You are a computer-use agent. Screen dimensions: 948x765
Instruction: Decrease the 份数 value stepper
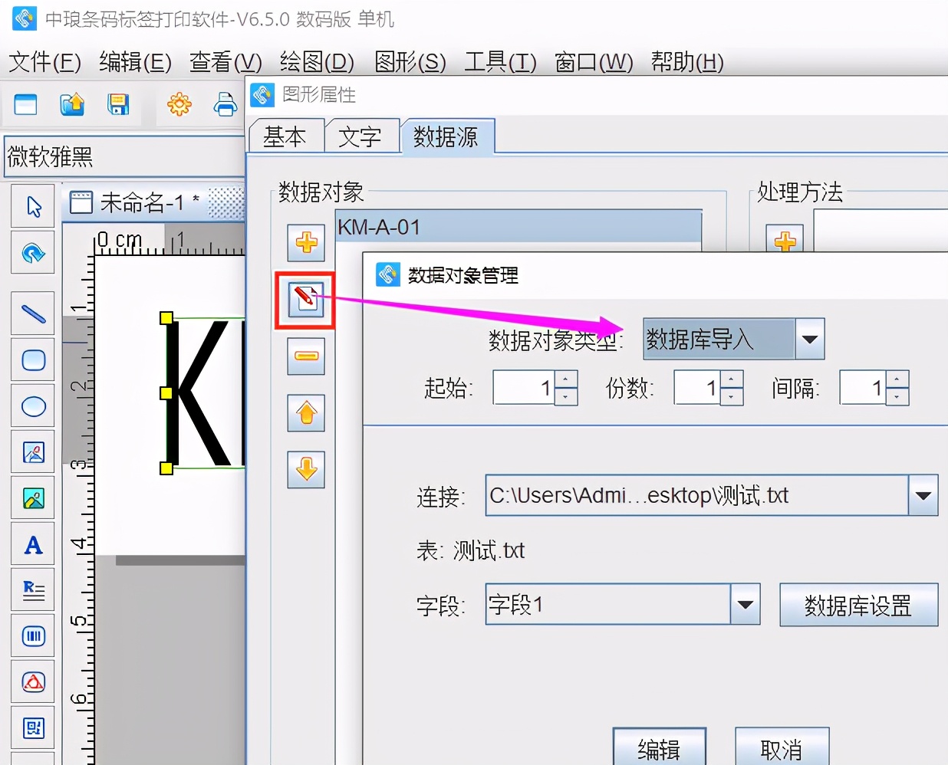click(732, 396)
